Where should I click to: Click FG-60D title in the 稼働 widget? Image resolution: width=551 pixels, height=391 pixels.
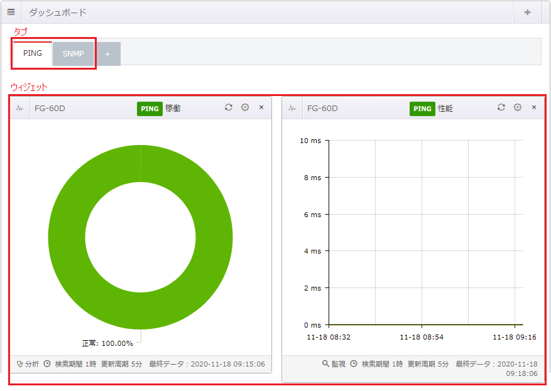click(x=50, y=109)
